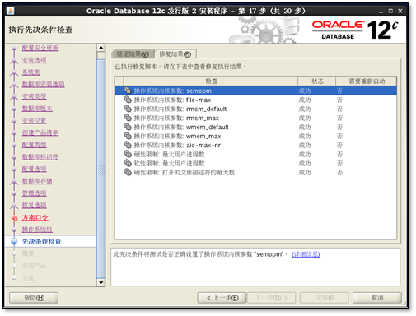
Task: Maximize the Oracle installer window
Action: [x=390, y=11]
